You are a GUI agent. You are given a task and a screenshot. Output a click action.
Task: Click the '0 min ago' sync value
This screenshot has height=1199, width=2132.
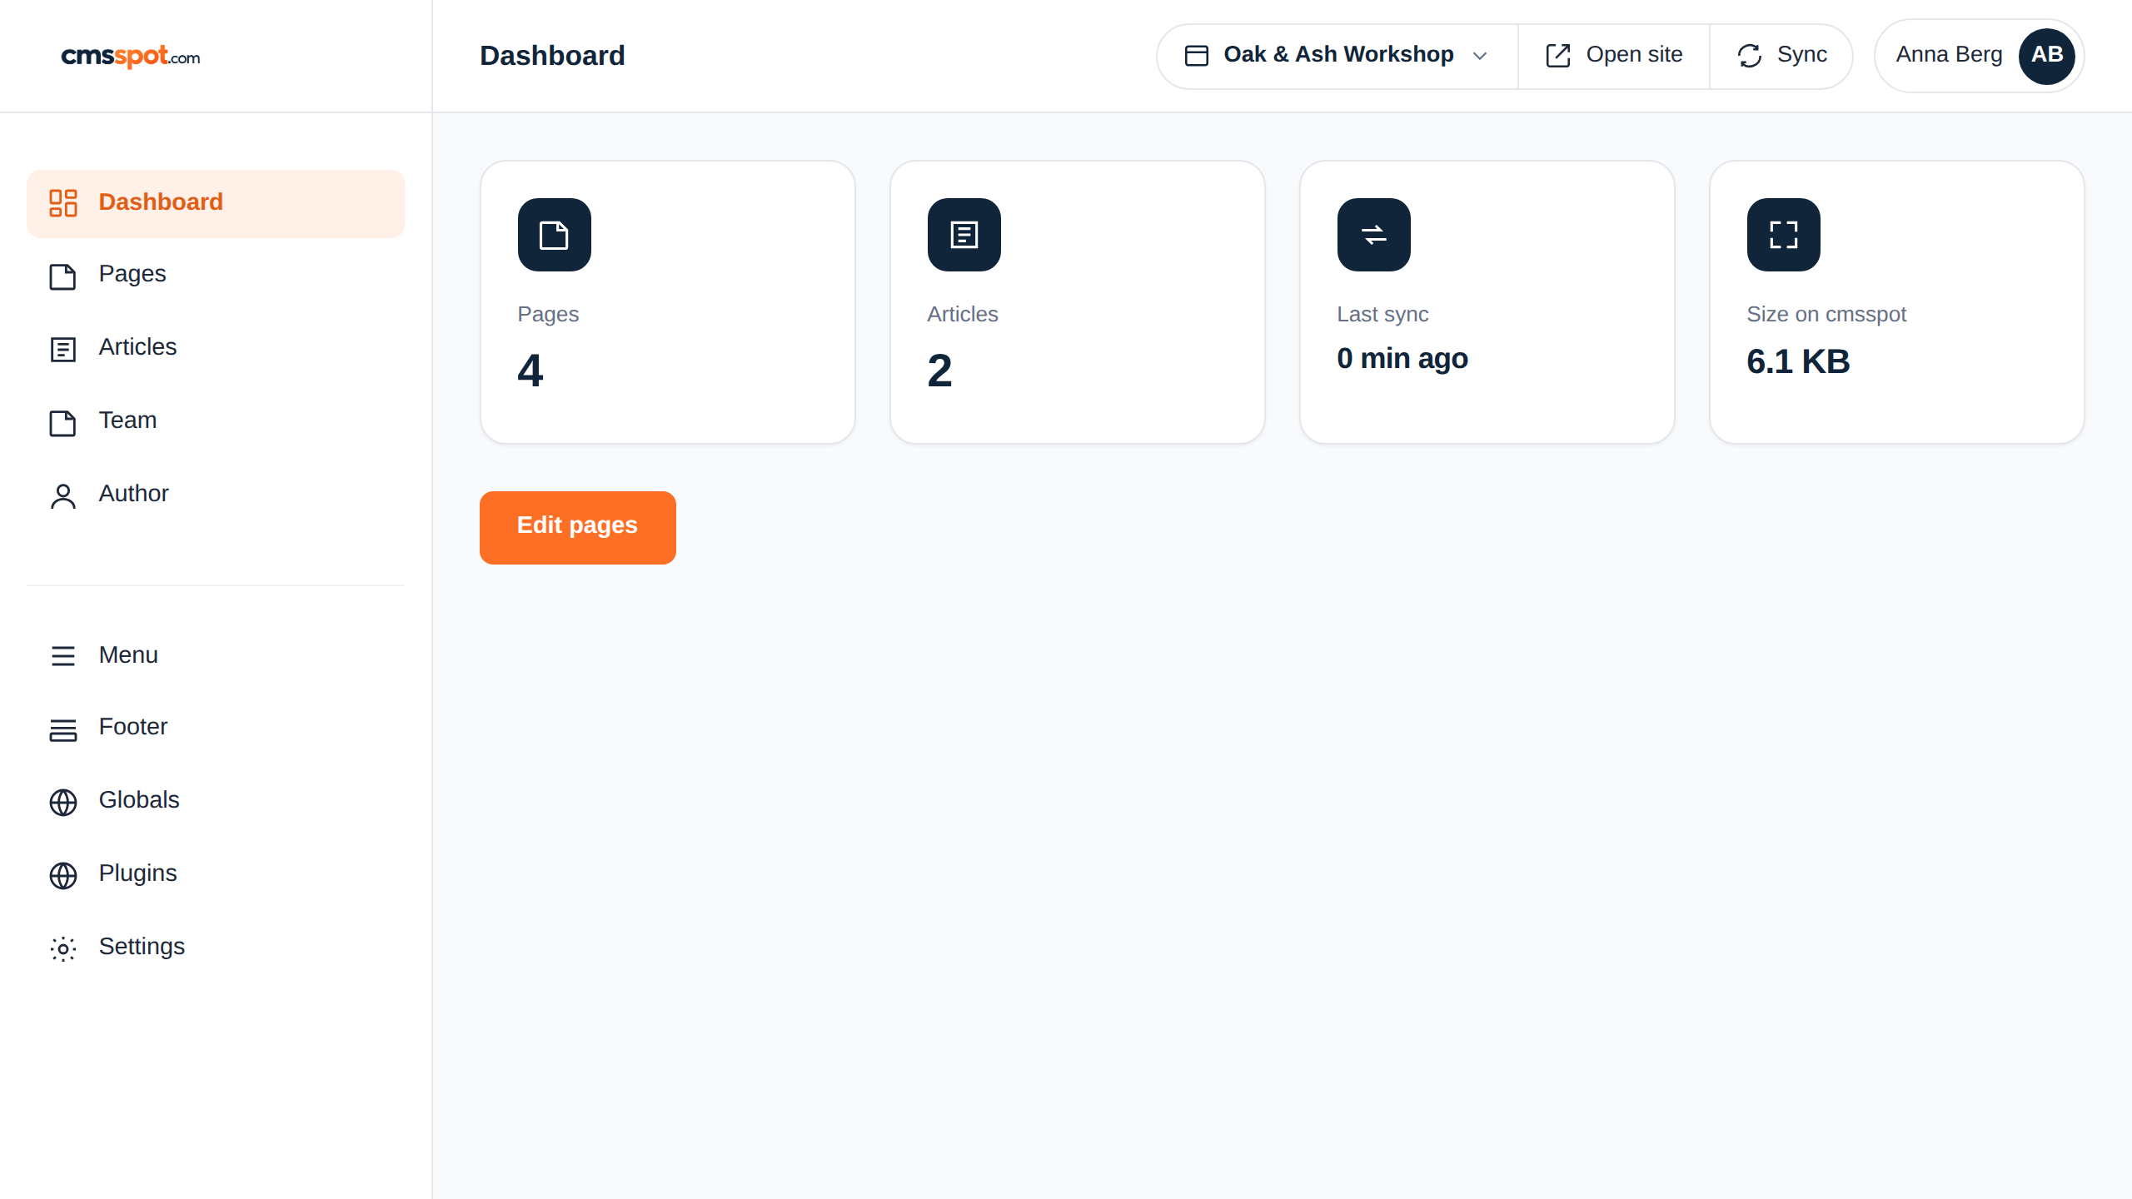tap(1402, 359)
